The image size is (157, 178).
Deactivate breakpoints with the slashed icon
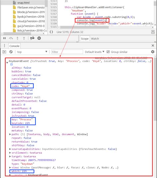point(32,38)
